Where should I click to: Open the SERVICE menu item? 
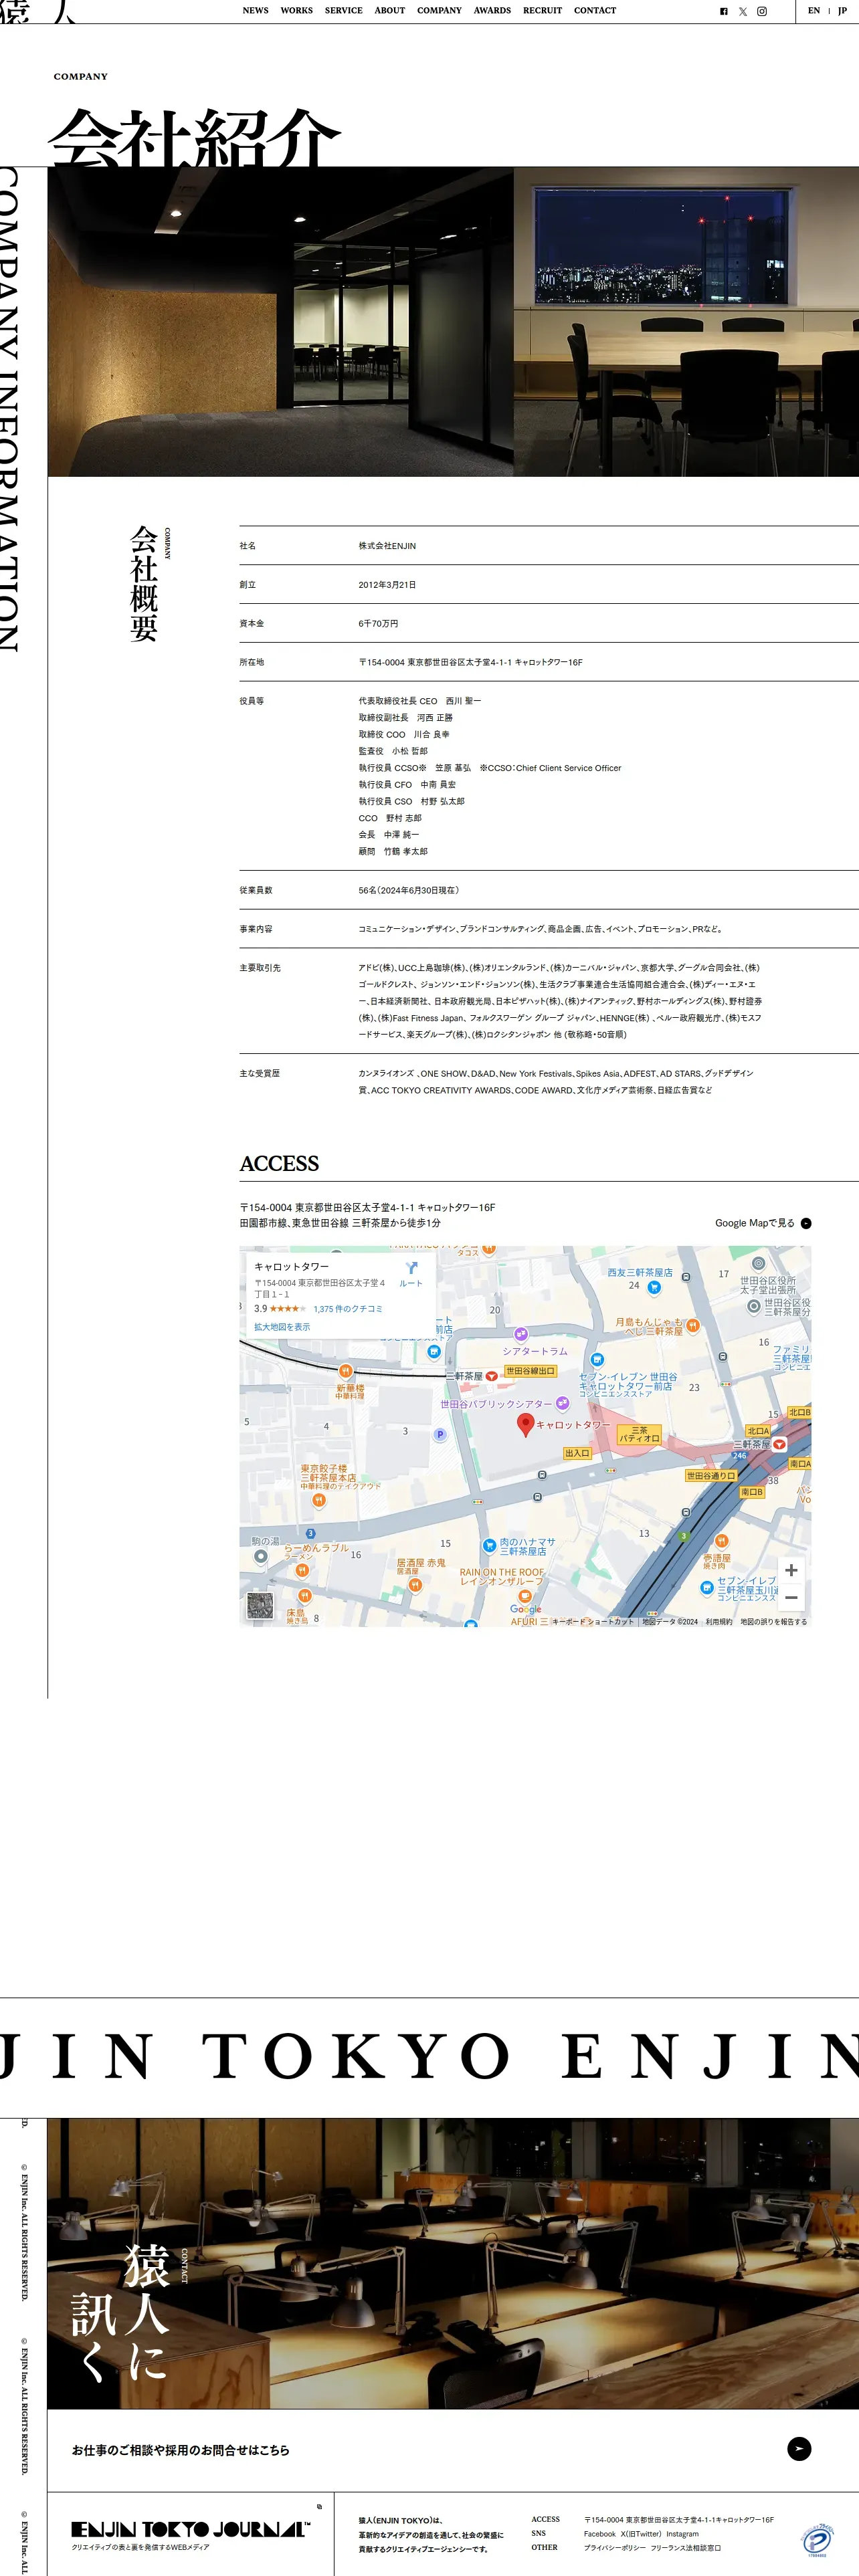[343, 11]
